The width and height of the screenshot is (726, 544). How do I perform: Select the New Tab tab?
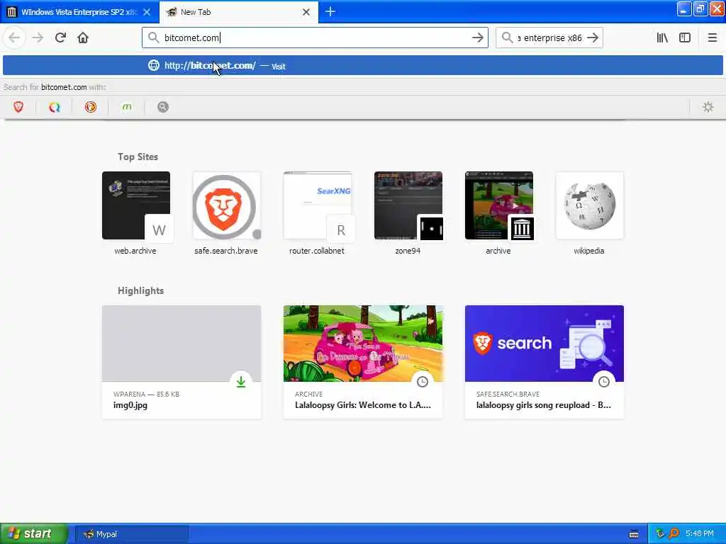(x=239, y=12)
